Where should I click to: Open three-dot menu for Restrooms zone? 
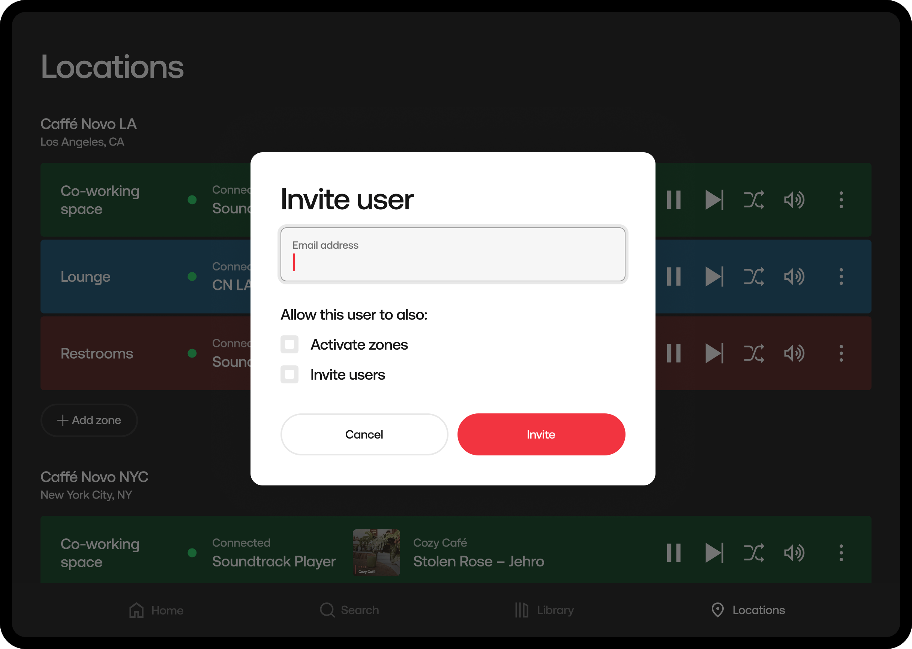(841, 353)
